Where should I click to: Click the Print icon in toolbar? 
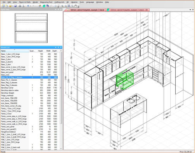(20, 6)
